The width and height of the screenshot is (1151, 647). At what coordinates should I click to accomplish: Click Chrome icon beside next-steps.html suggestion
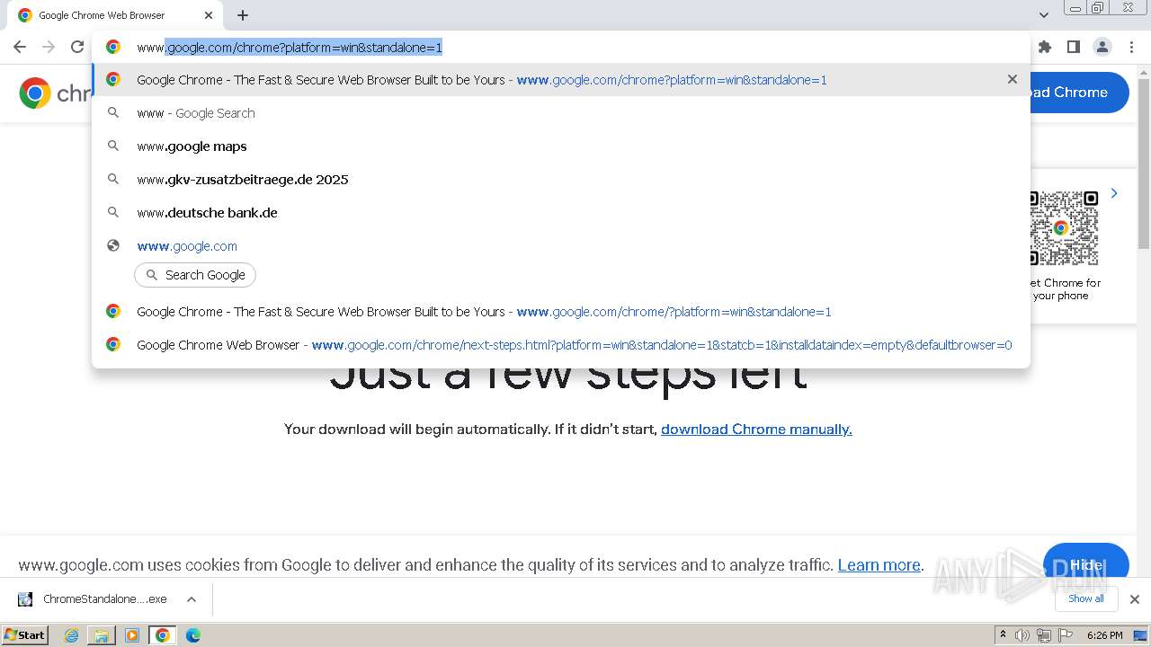tap(113, 344)
